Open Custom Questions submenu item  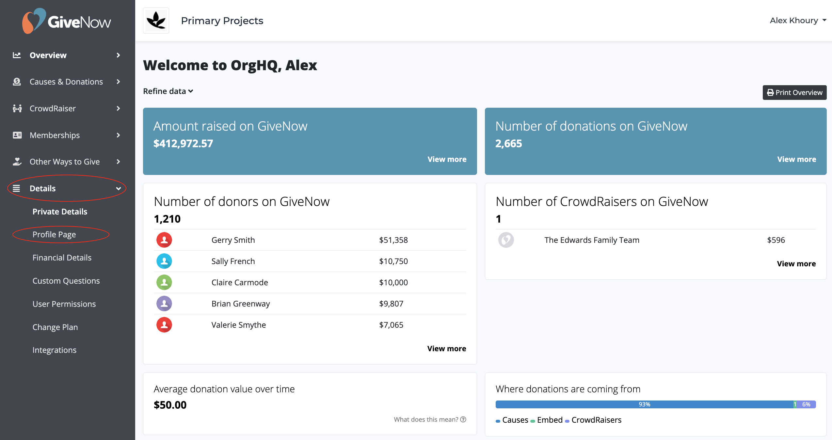(66, 281)
